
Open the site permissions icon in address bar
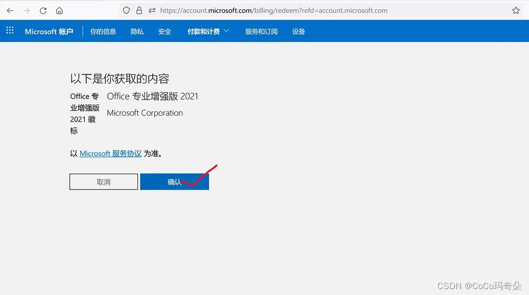pyautogui.click(x=152, y=10)
